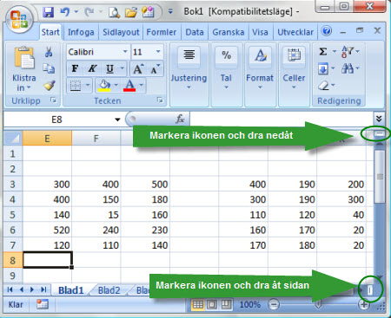Fill the cell with the yellow paint bucket
The height and width of the screenshot is (318, 391).
[104, 86]
